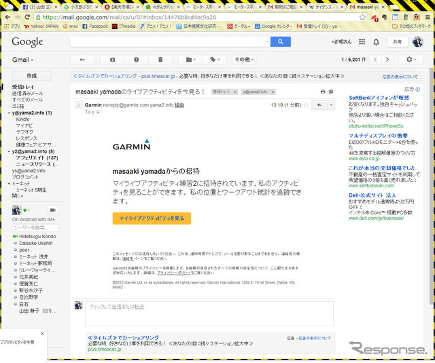Open chat with Daisuke Ueshin
Image resolution: width=435 pixels, height=363 pixels.
pos(36,243)
